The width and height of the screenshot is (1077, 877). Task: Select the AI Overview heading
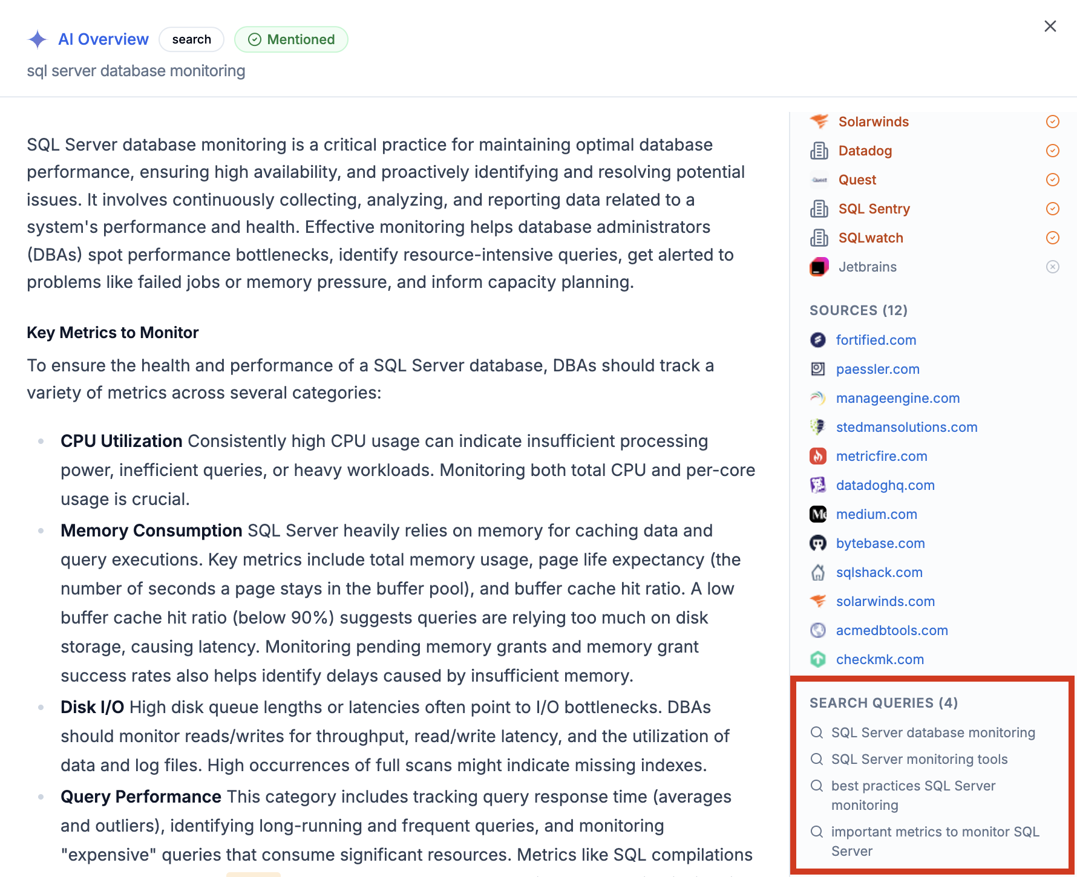point(103,39)
